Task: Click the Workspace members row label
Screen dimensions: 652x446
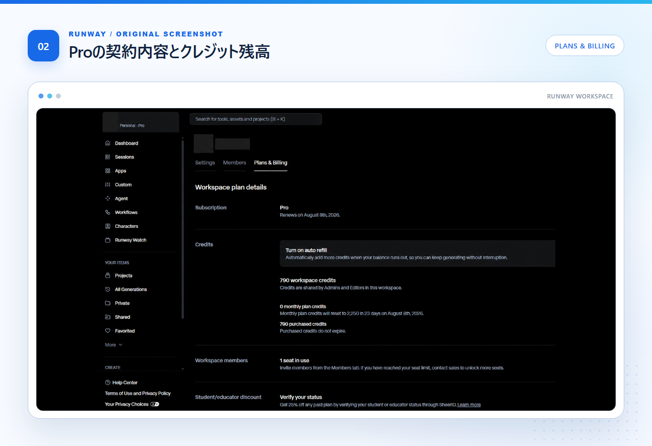Action: point(221,360)
